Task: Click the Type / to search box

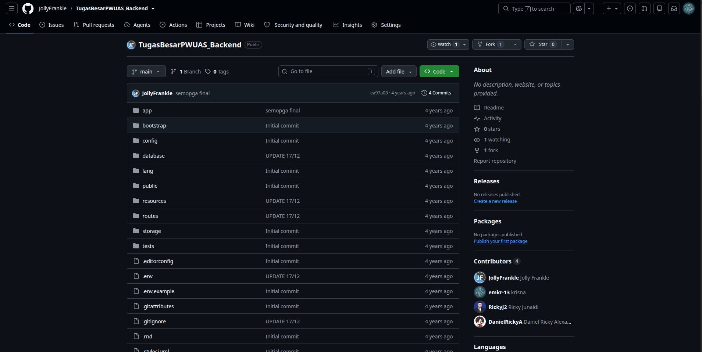Action: (x=534, y=8)
